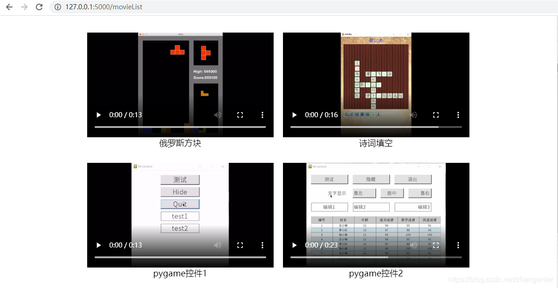The width and height of the screenshot is (558, 288).
Task: Click the 0:00 / 0:16 time display
Action: 321,115
